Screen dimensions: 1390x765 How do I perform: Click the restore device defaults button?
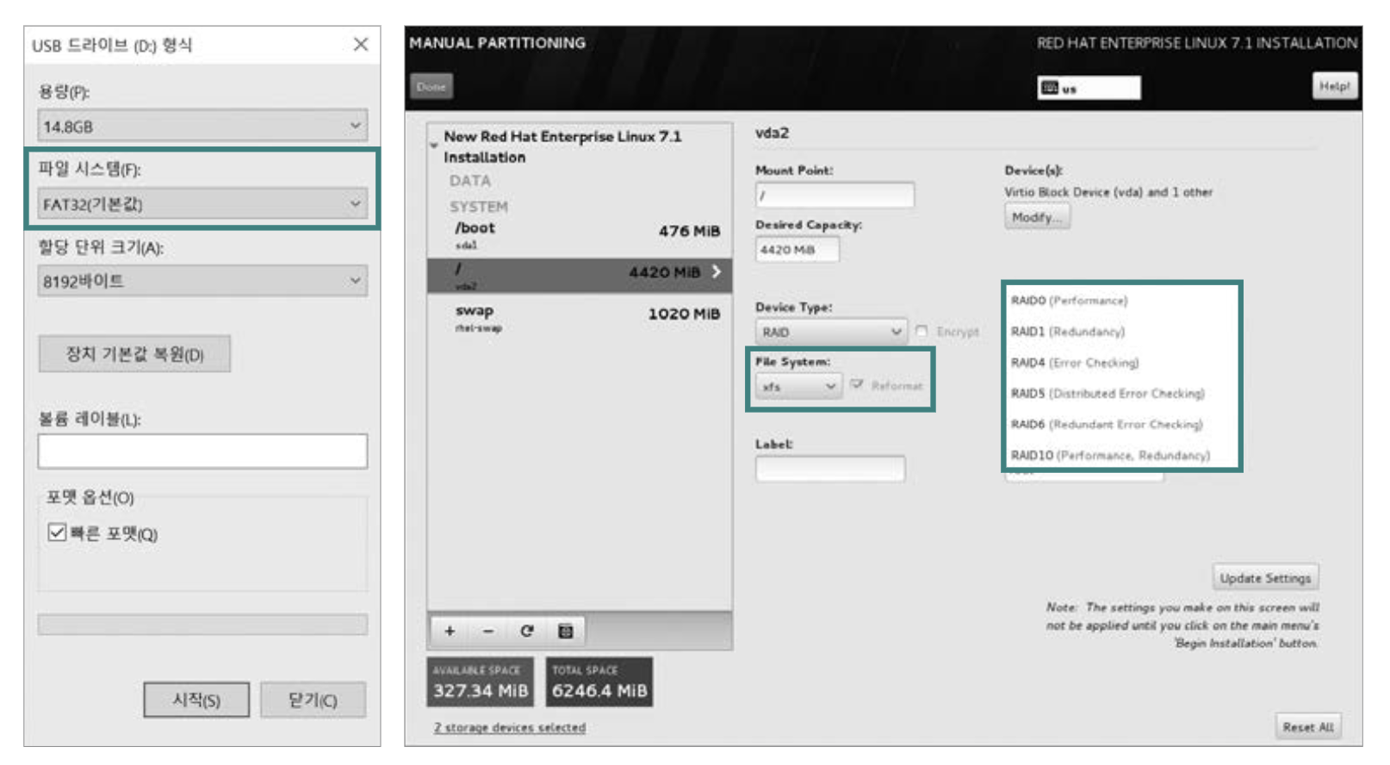tap(134, 354)
